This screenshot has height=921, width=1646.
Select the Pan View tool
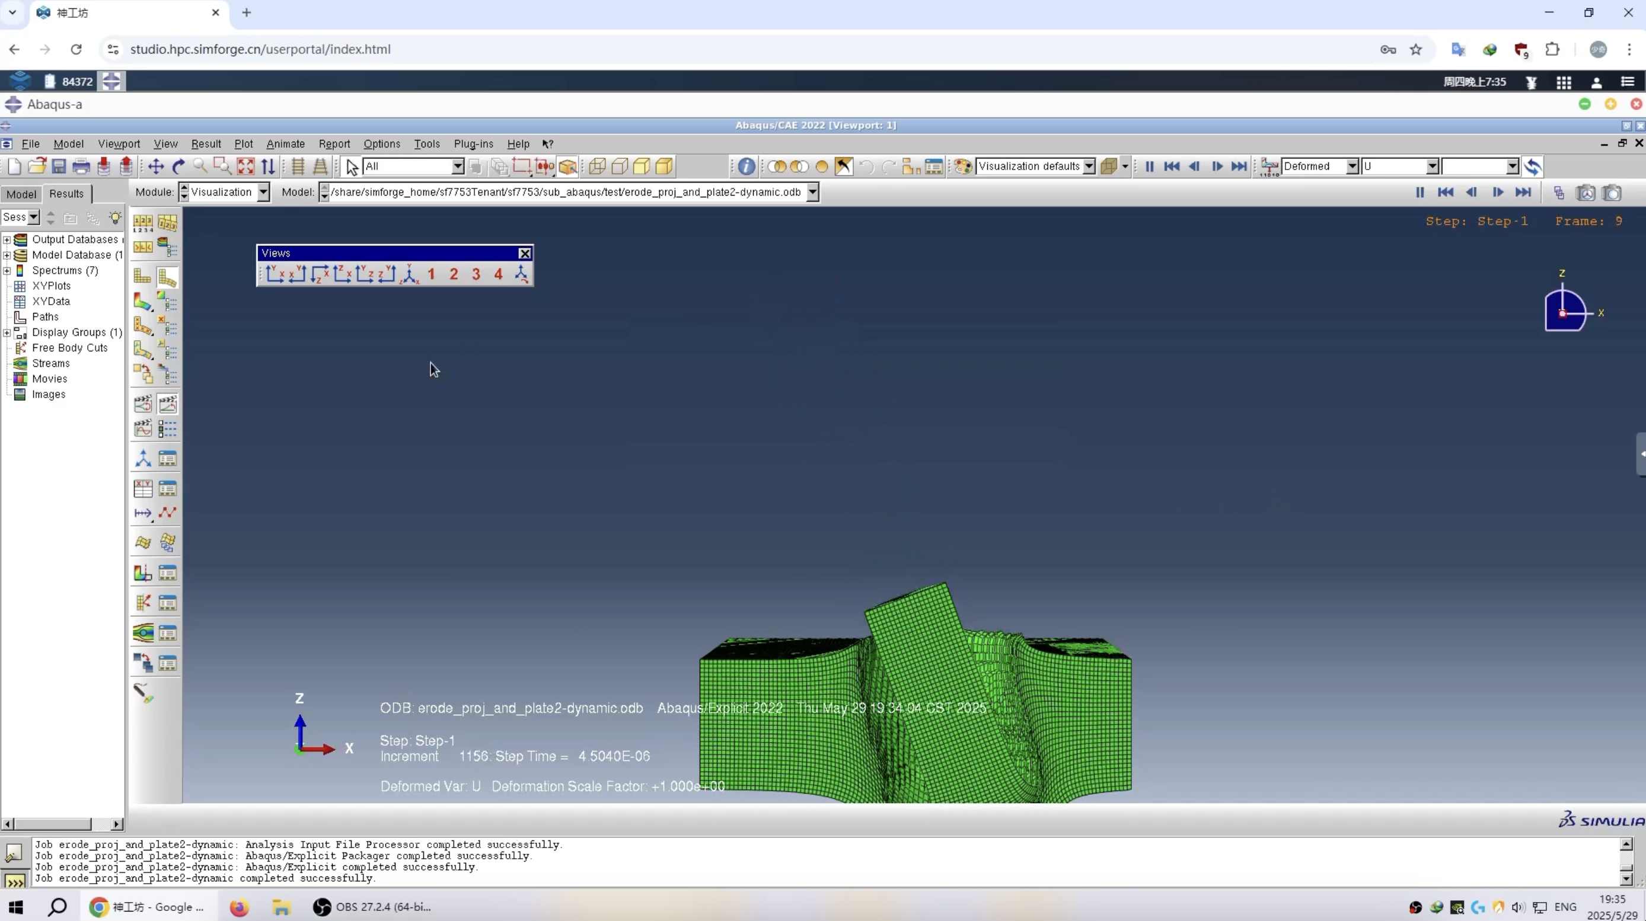[x=156, y=167]
